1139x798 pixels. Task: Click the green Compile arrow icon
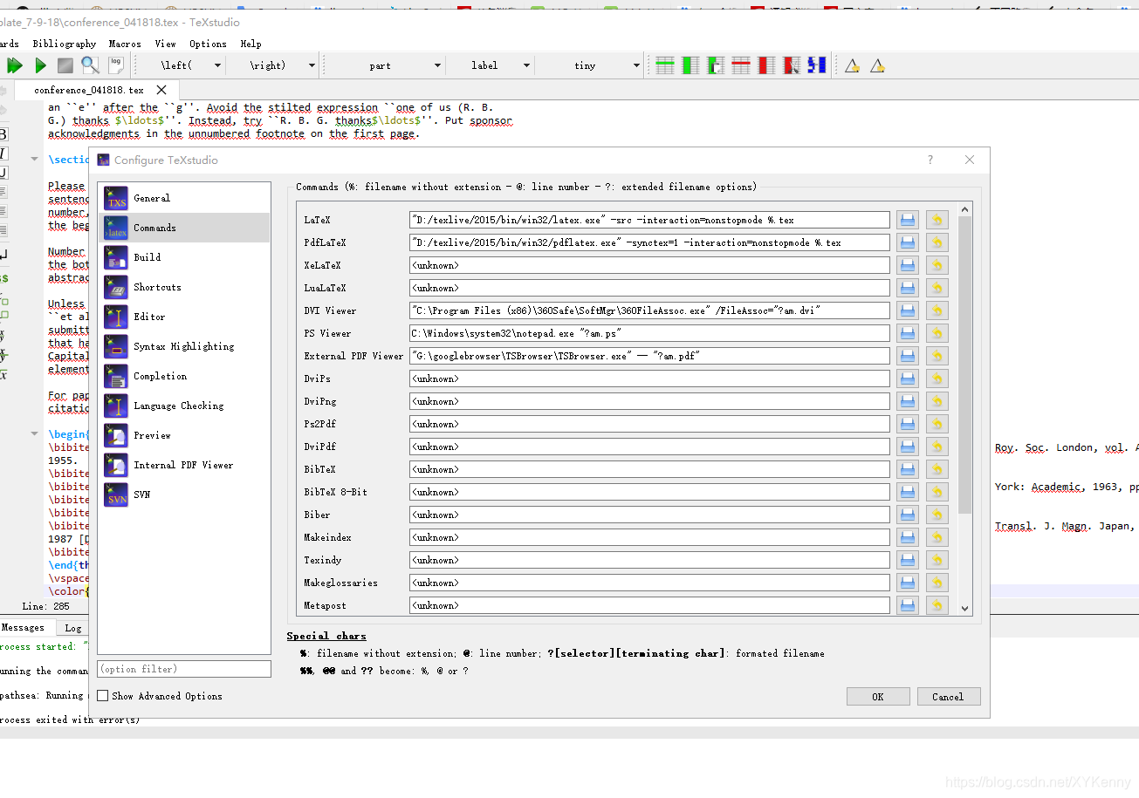40,65
